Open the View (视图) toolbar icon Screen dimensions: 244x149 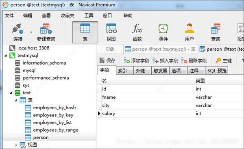click(111, 28)
